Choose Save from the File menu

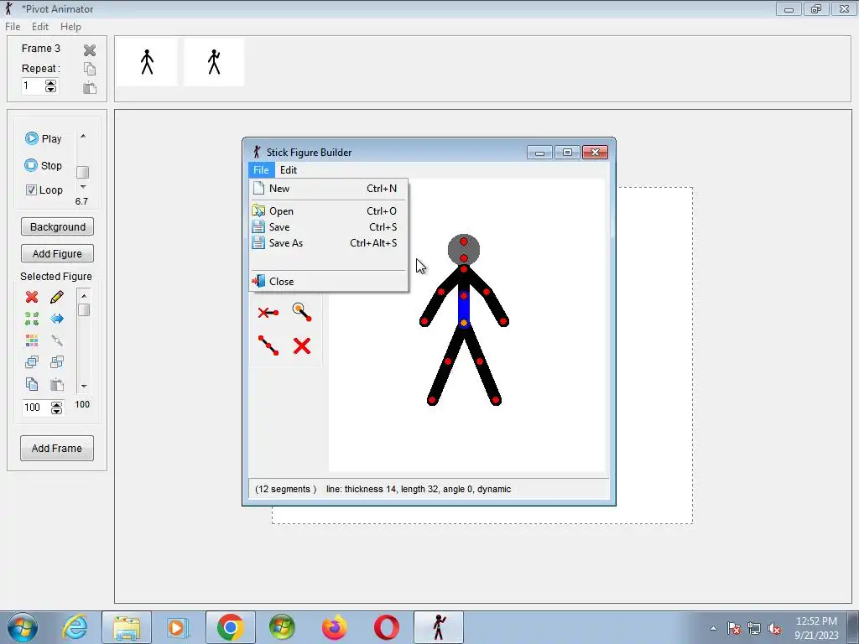328,226
